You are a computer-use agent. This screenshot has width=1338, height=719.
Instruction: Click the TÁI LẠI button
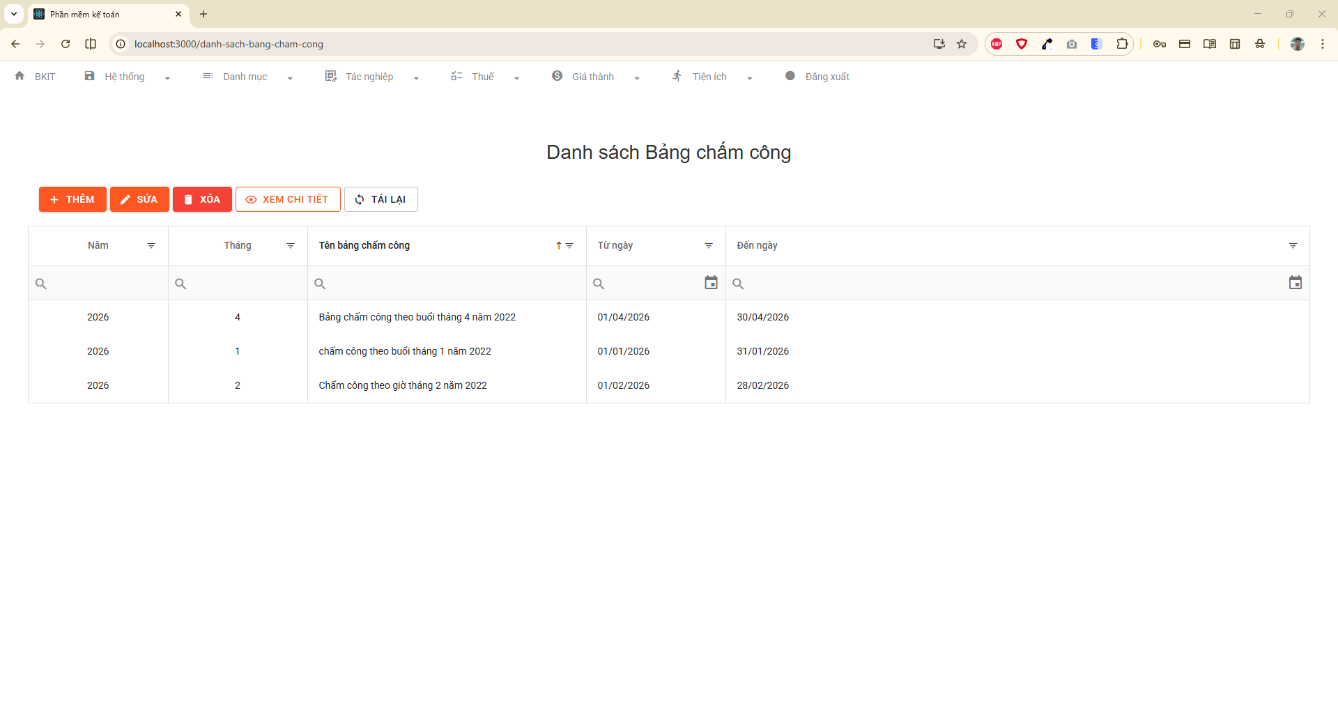[380, 199]
